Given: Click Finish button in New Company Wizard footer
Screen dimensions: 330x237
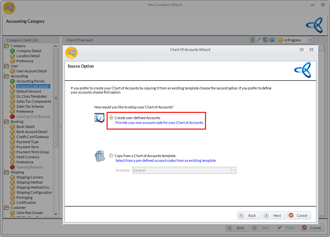Looking at the screenshot, I should click(287, 228).
